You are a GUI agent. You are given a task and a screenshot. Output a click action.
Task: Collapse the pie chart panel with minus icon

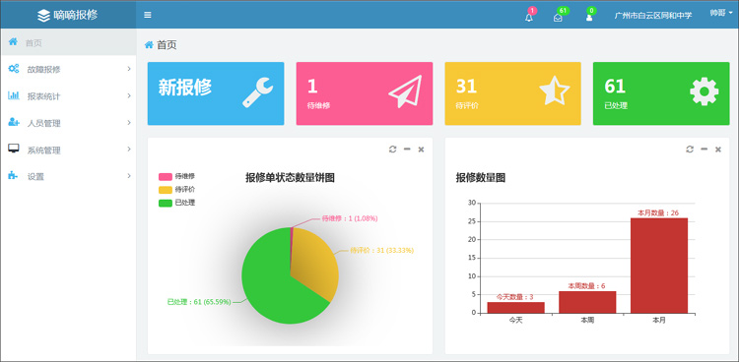407,150
